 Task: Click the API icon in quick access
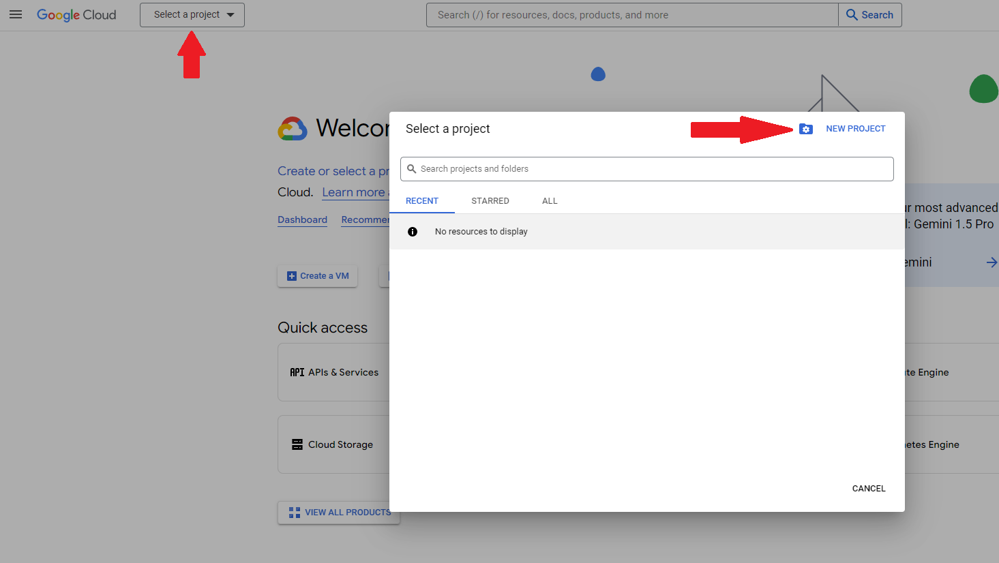click(297, 372)
